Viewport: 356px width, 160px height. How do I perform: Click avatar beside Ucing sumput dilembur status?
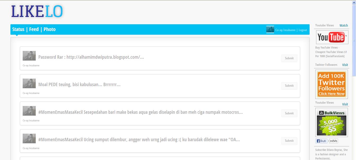pos(29,138)
